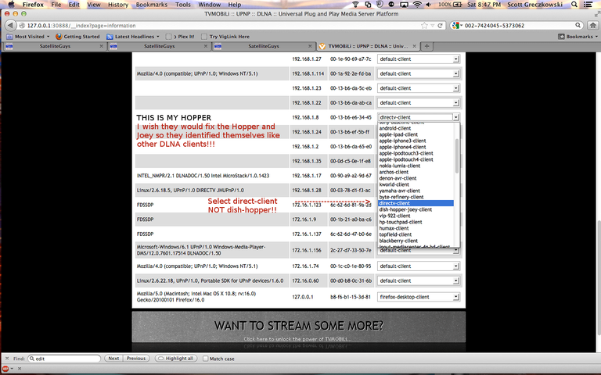The image size is (601, 375).
Task: Click the battery status icon
Action: (x=457, y=5)
